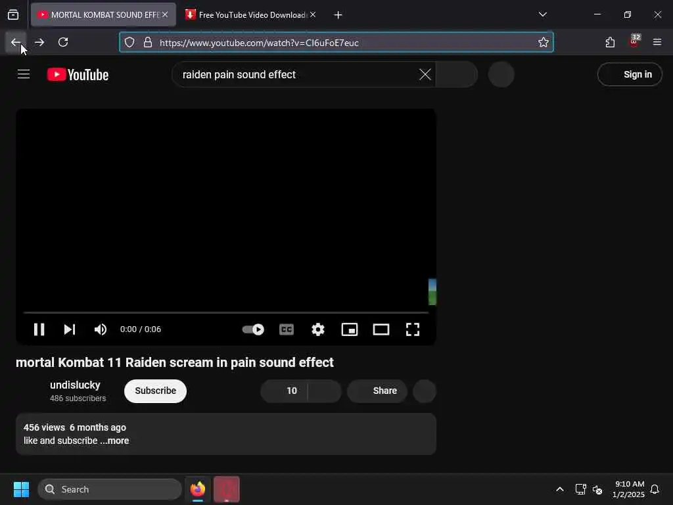Open the extension icon with badge 32

[x=634, y=41]
